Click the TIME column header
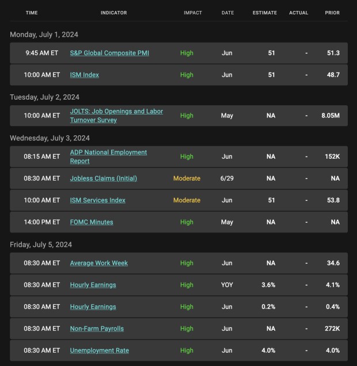This screenshot has width=357, height=366. 32,13
